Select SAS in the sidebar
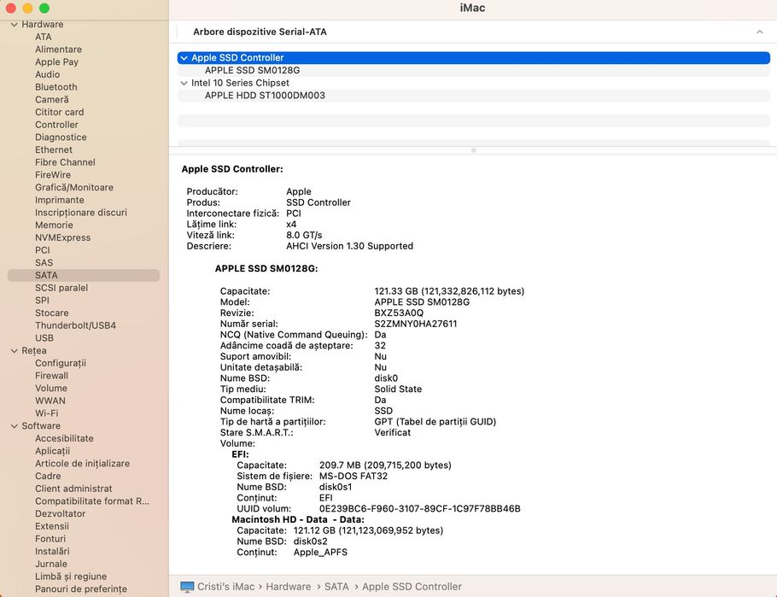The image size is (777, 597). [44, 262]
